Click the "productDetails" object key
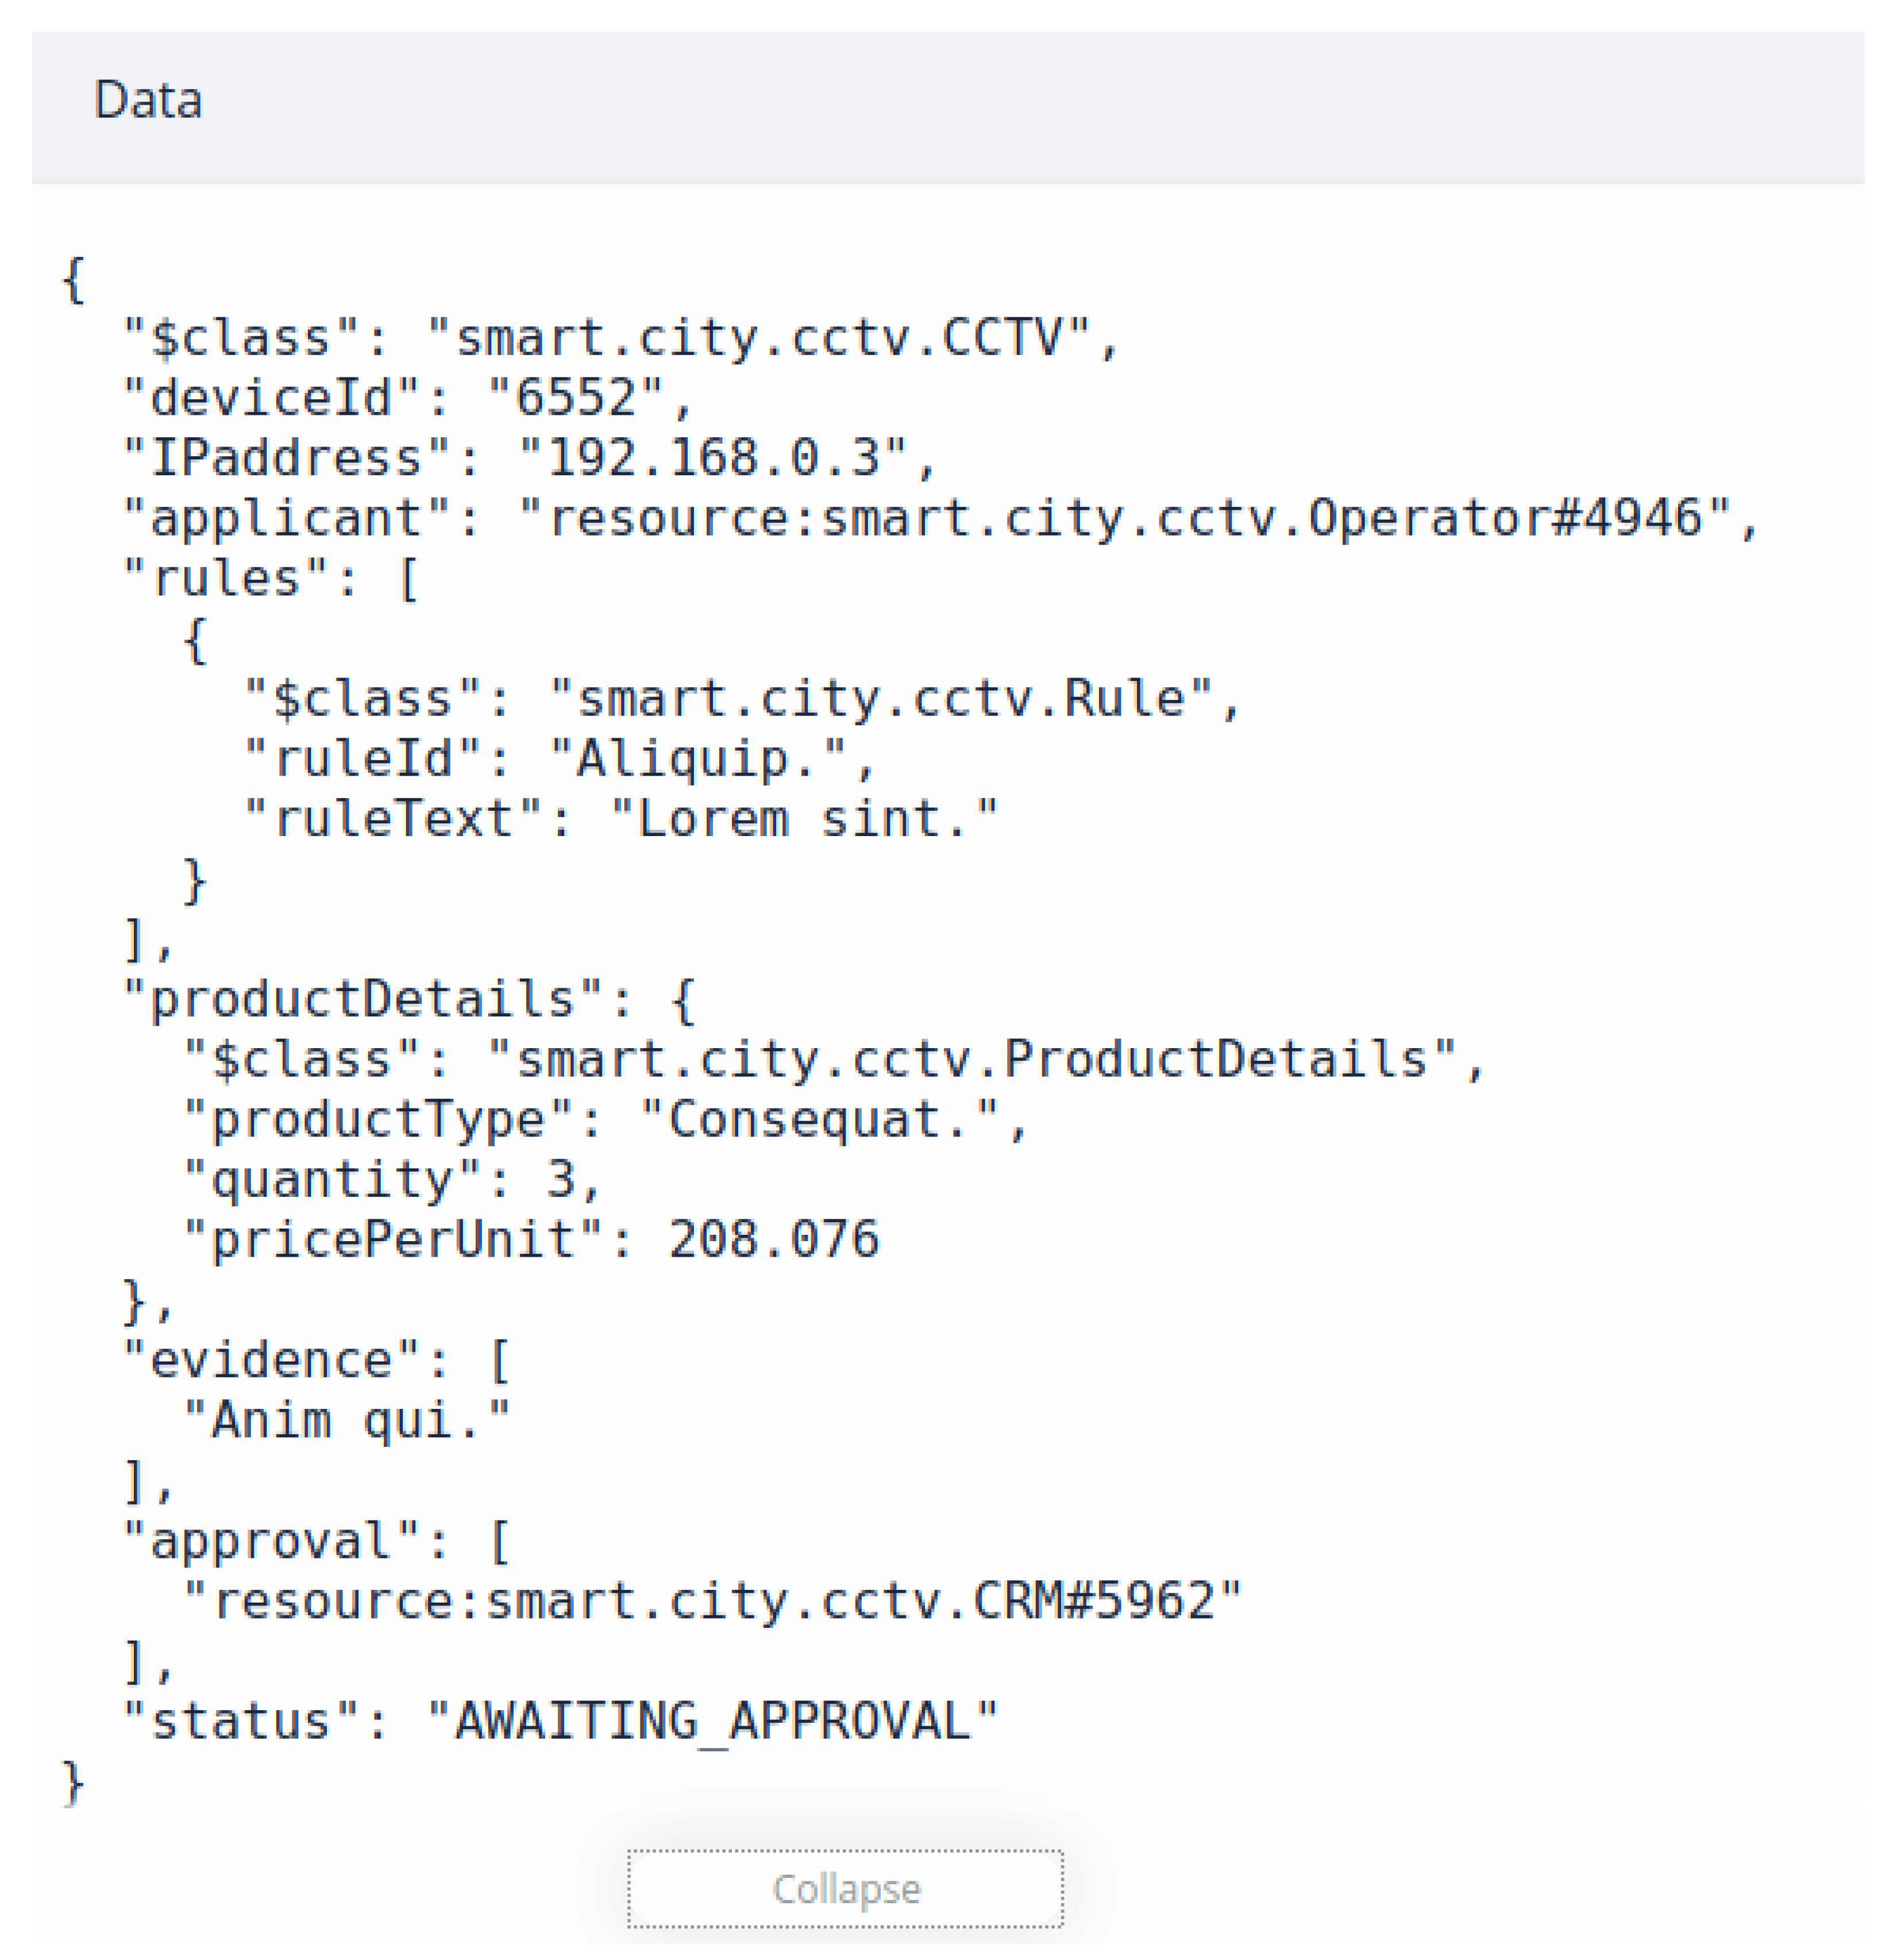Viewport: 1897px width, 1960px height. tap(363, 999)
